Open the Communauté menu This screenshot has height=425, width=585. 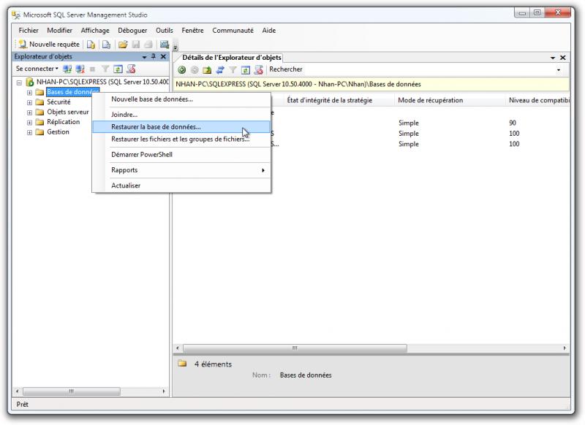(x=233, y=31)
